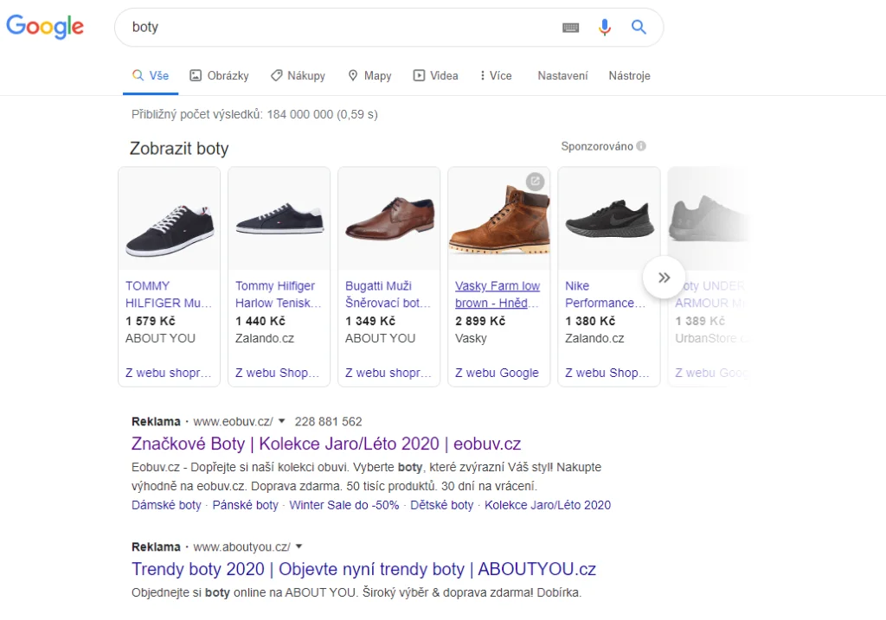Open the Vasky Farm low boot image
The width and height of the screenshot is (886, 620).
click(x=498, y=219)
